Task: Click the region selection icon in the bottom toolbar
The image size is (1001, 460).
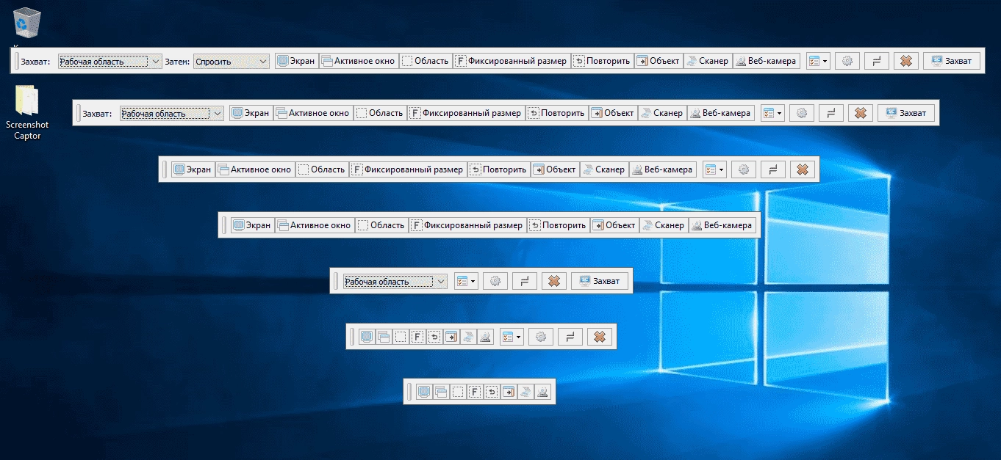Action: coord(458,392)
